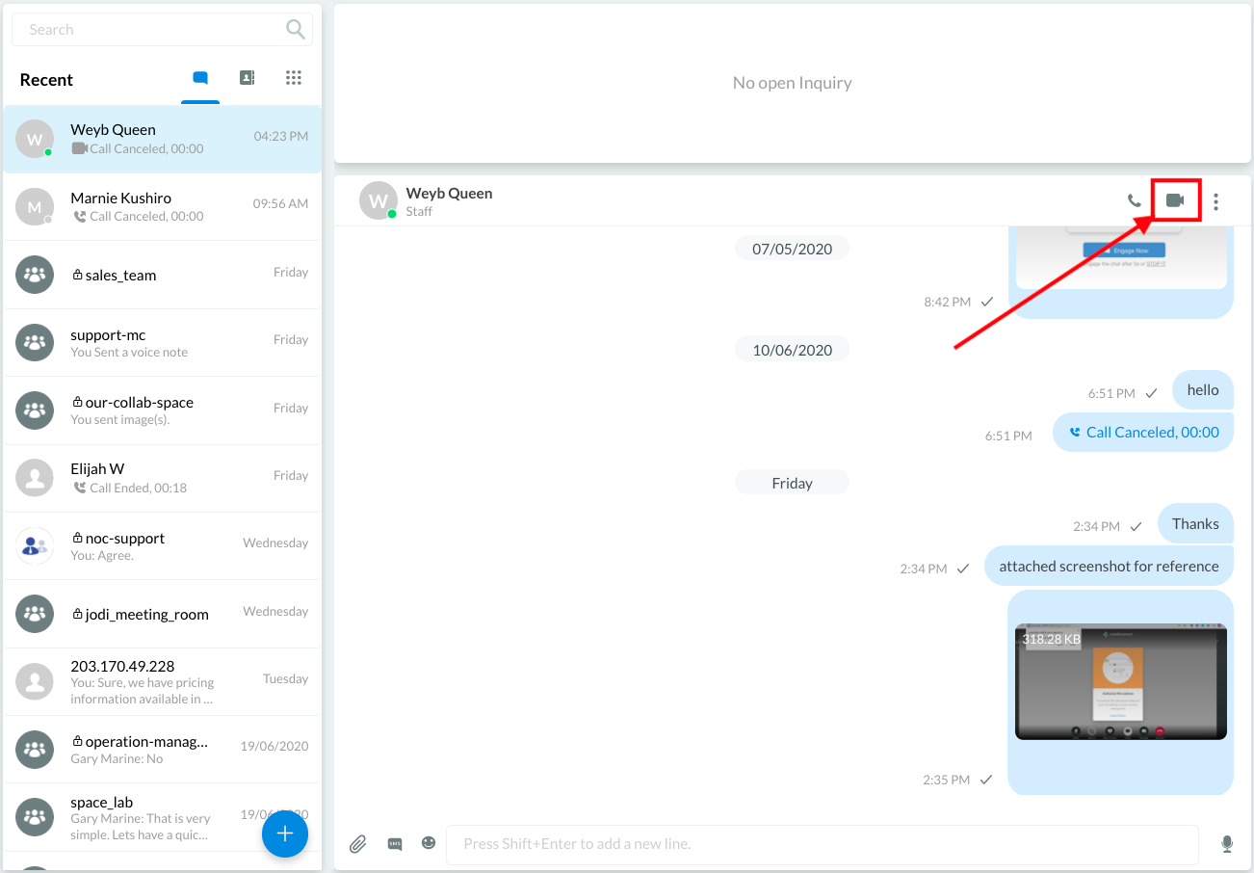Open the noc-support chat
This screenshot has height=873, width=1254.
pyautogui.click(x=162, y=546)
